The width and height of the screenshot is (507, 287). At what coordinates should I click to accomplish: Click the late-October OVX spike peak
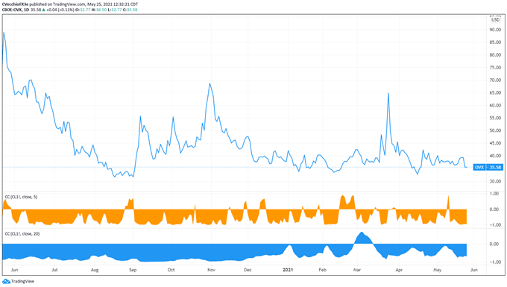pyautogui.click(x=210, y=83)
